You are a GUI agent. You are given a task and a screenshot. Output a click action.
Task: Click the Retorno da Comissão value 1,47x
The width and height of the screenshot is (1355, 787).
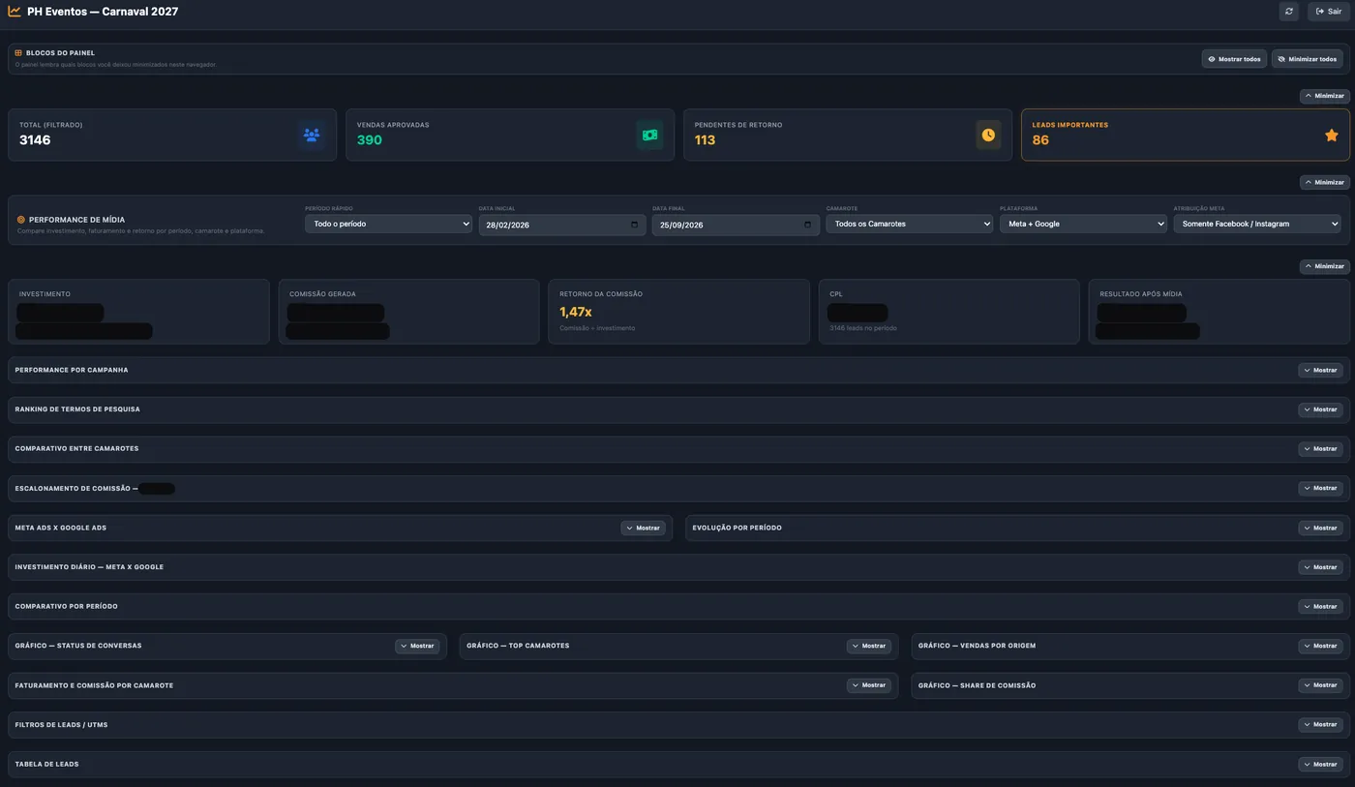[x=576, y=312]
